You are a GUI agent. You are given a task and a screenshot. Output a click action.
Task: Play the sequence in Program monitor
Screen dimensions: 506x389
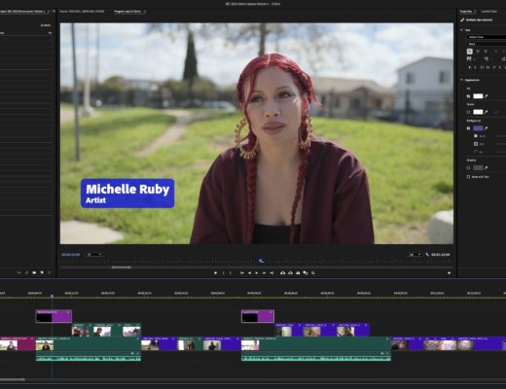click(x=257, y=273)
